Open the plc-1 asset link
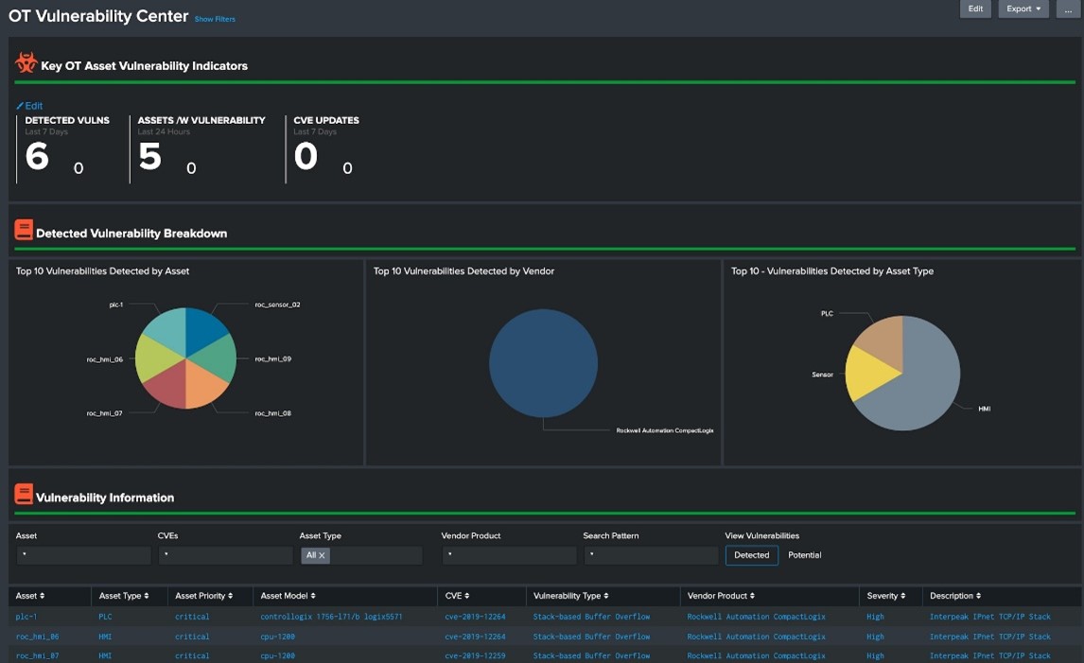 (25, 616)
